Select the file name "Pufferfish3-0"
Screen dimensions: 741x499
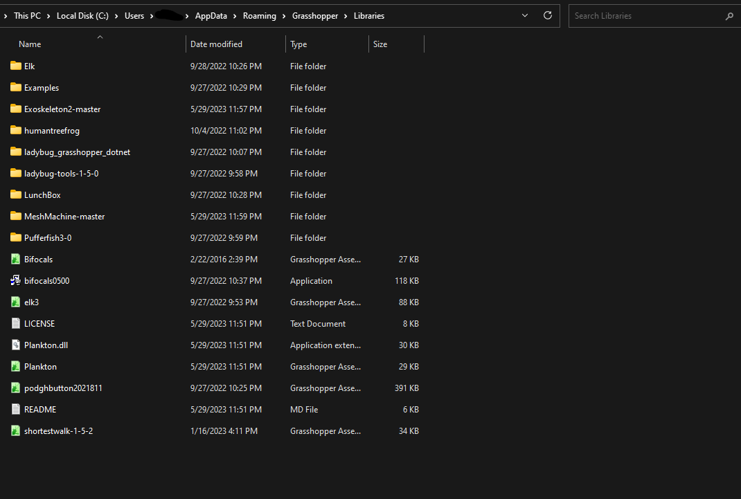click(x=48, y=238)
